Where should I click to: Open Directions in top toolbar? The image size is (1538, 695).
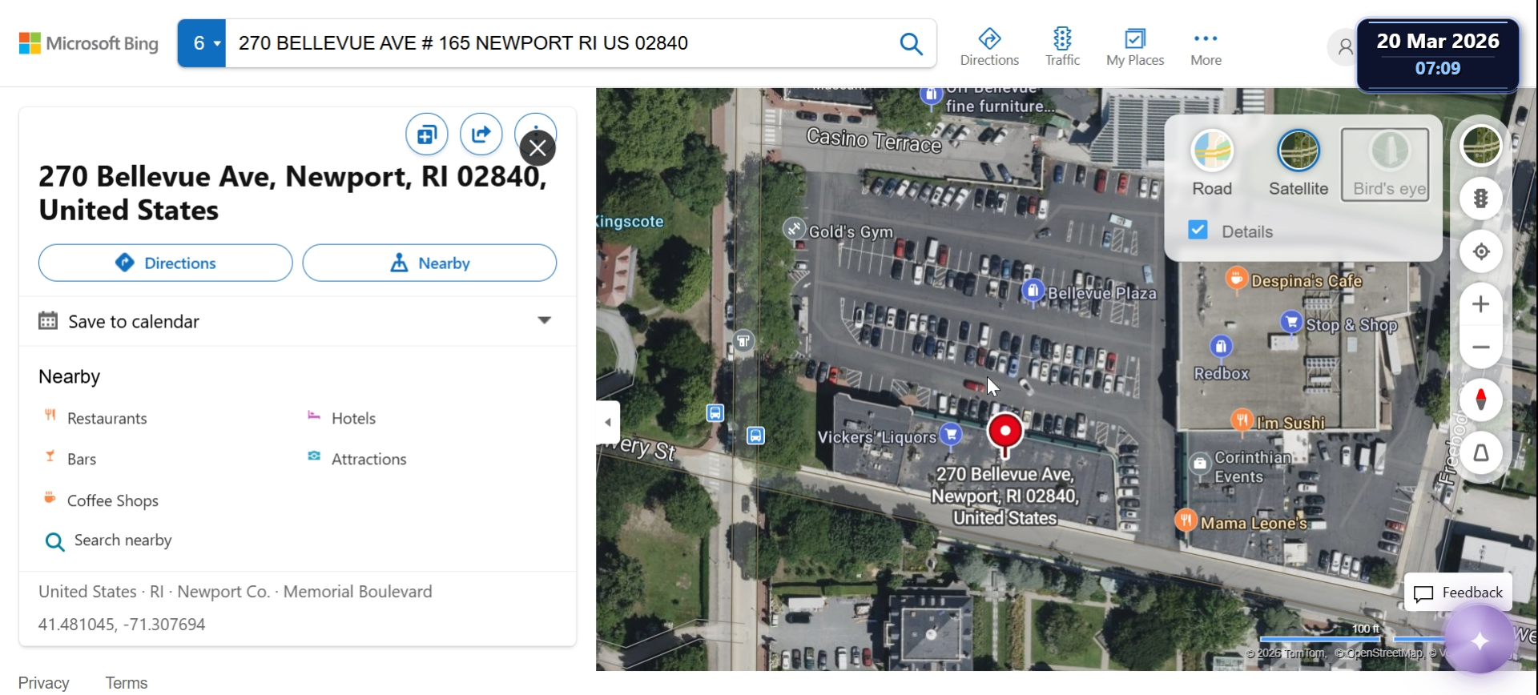(989, 46)
